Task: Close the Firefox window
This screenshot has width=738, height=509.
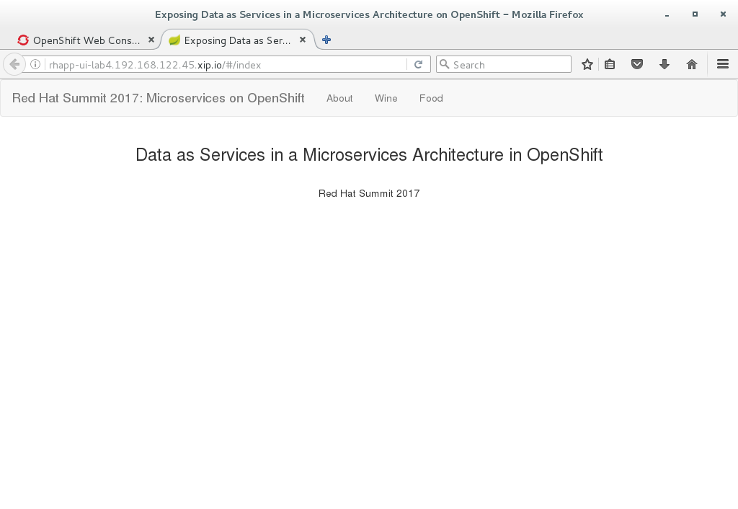Action: [723, 14]
